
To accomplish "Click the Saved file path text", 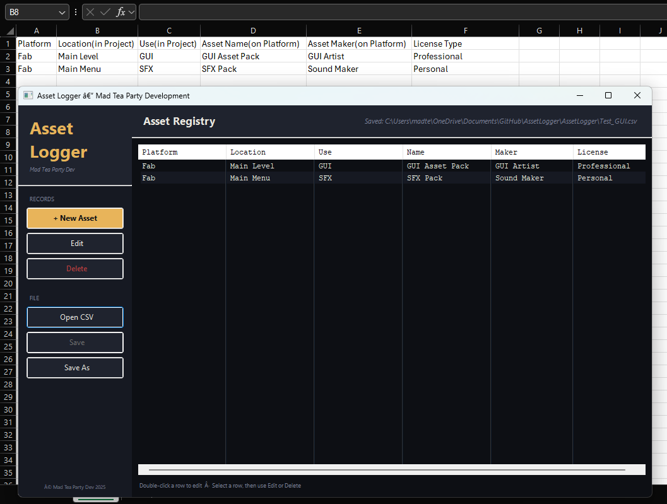I will (500, 121).
